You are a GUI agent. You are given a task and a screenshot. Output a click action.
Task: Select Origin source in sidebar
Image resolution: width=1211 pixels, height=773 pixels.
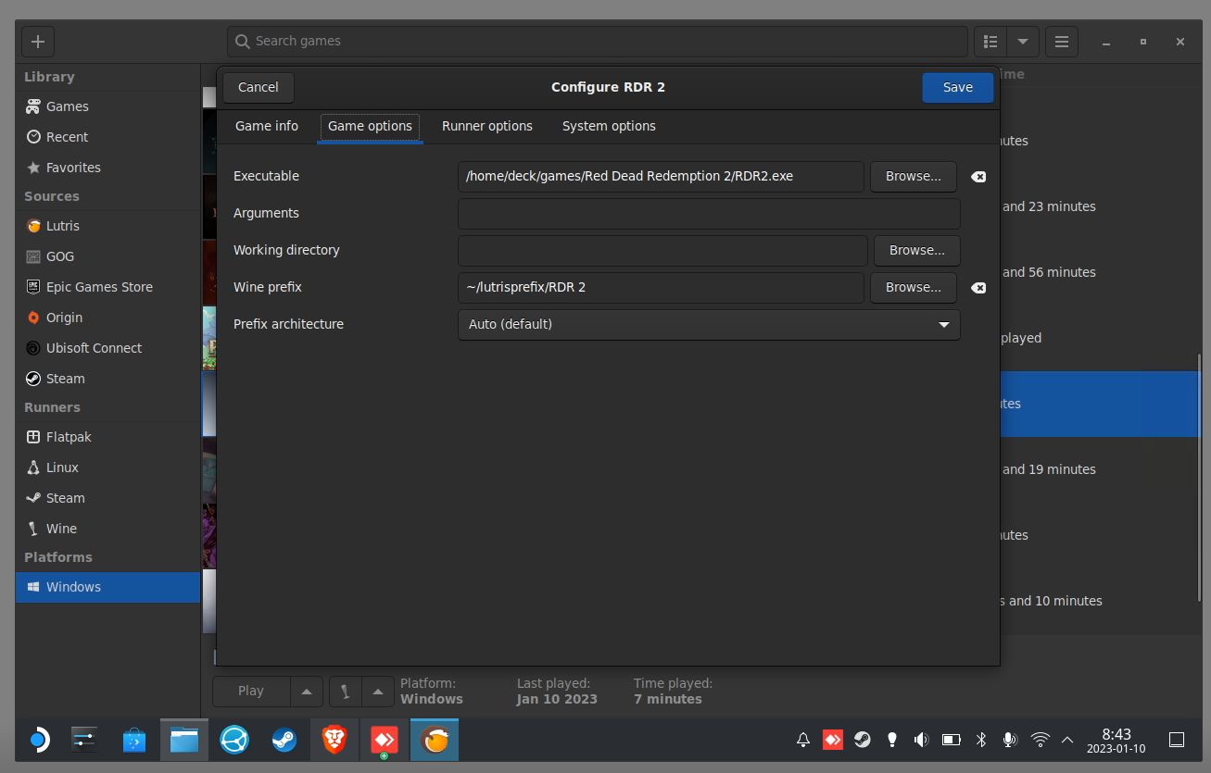pyautogui.click(x=107, y=318)
